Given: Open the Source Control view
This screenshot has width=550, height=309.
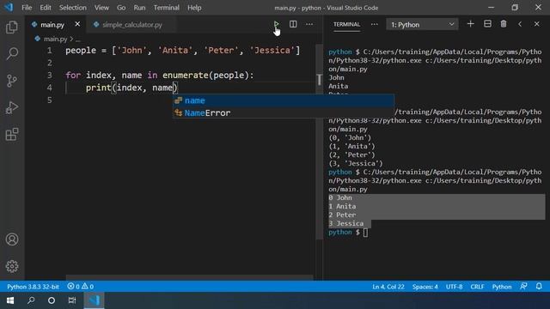Looking at the screenshot, I should (12, 81).
